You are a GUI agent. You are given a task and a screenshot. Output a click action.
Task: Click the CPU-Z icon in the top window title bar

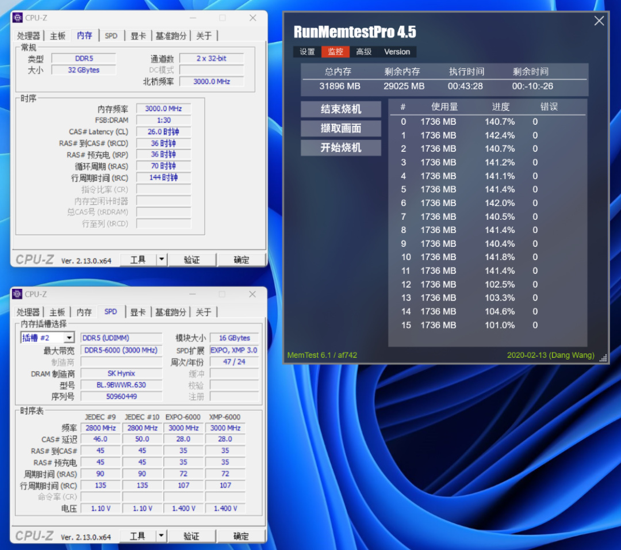point(17,18)
